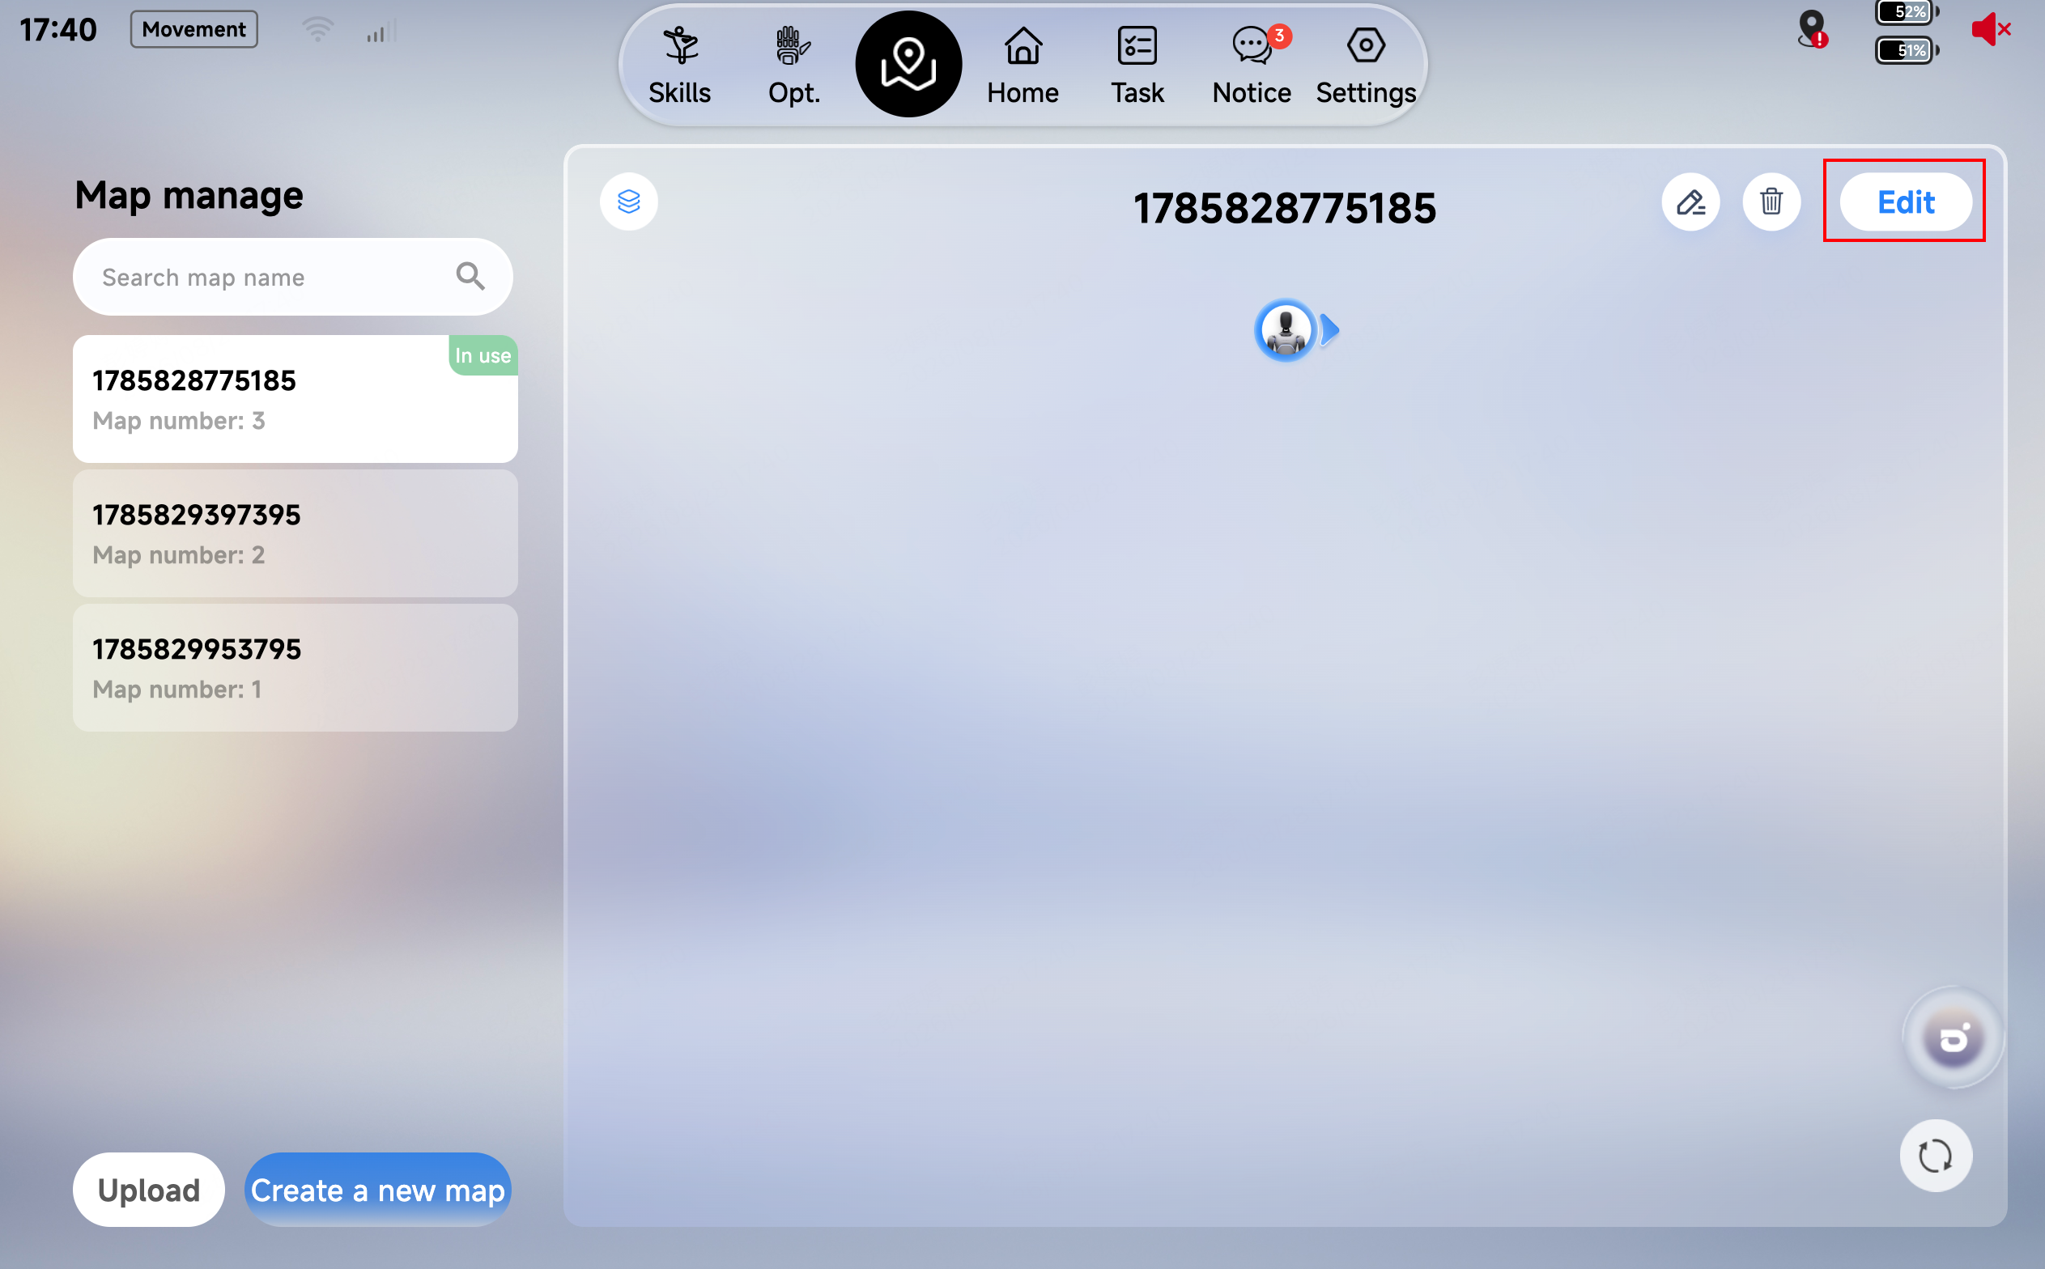Toggle the map layers icon
Viewport: 2045px width, 1269px height.
point(629,202)
